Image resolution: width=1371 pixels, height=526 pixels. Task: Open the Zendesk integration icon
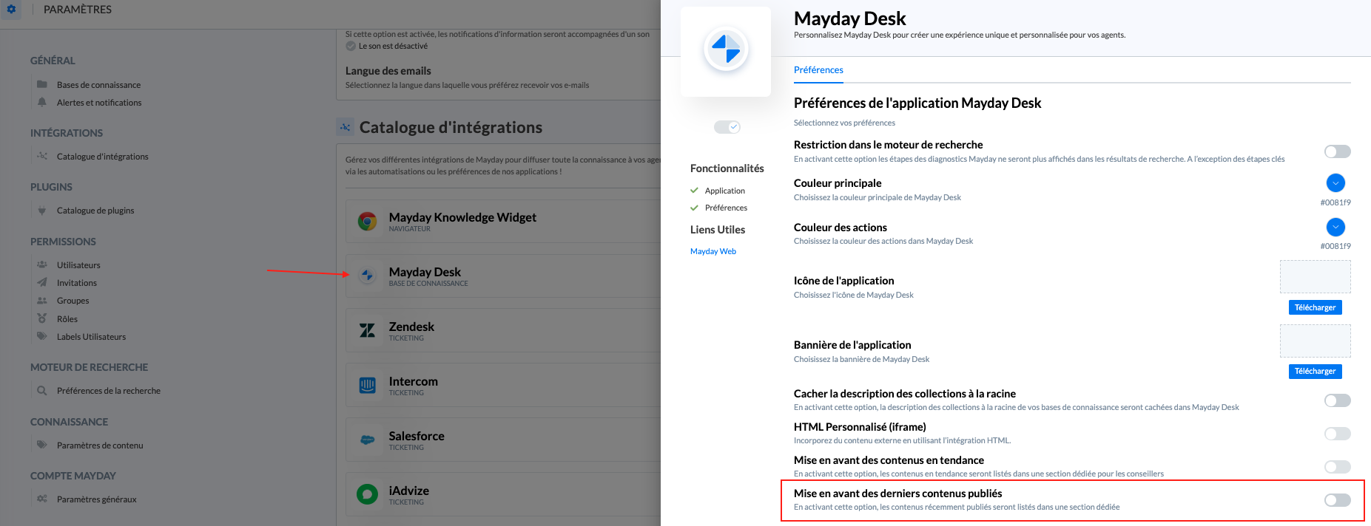click(367, 330)
